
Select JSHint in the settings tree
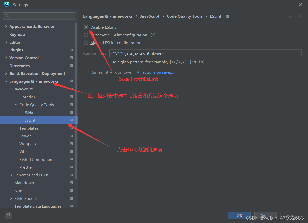point(30,112)
